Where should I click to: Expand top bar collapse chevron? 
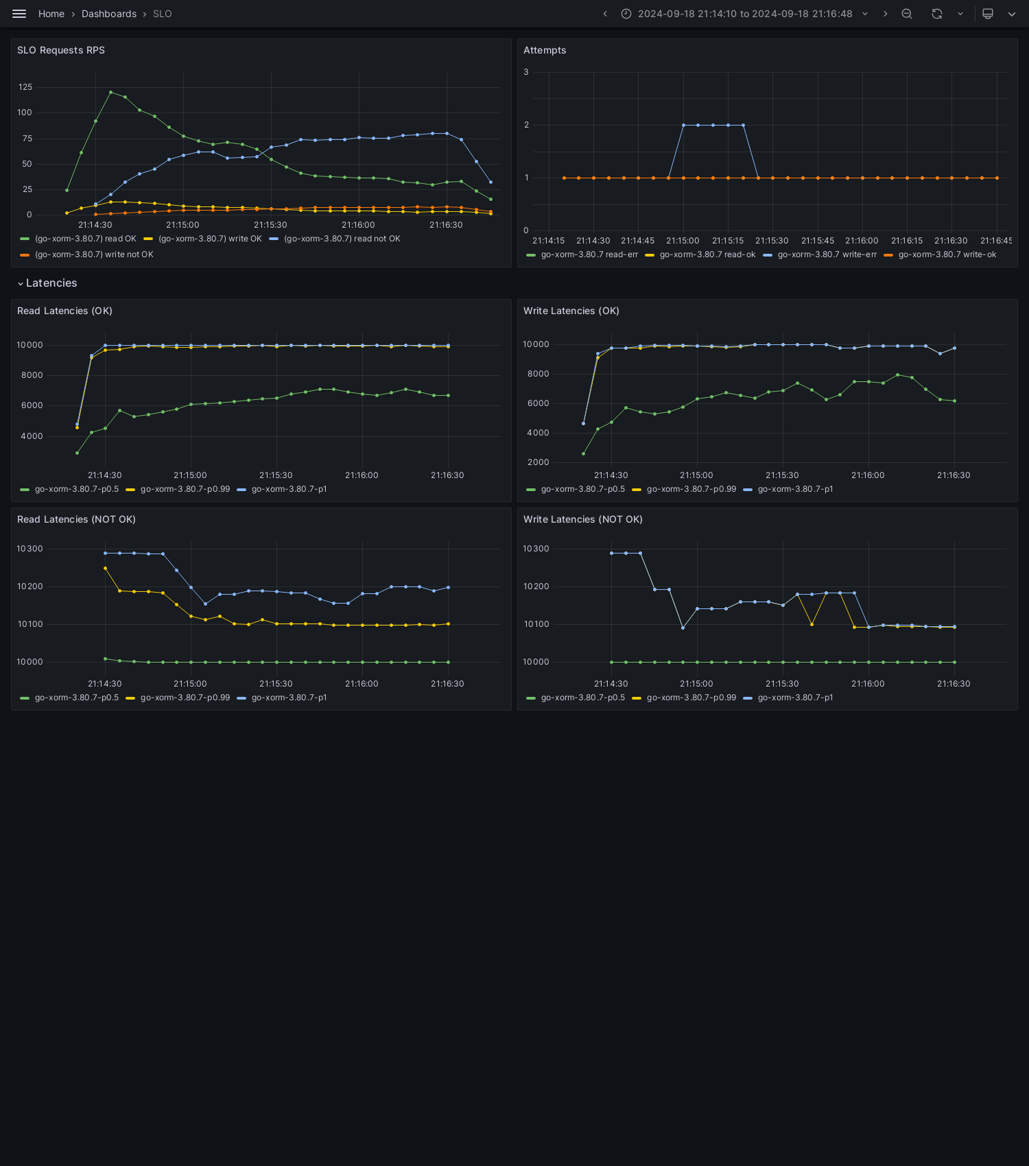1012,14
